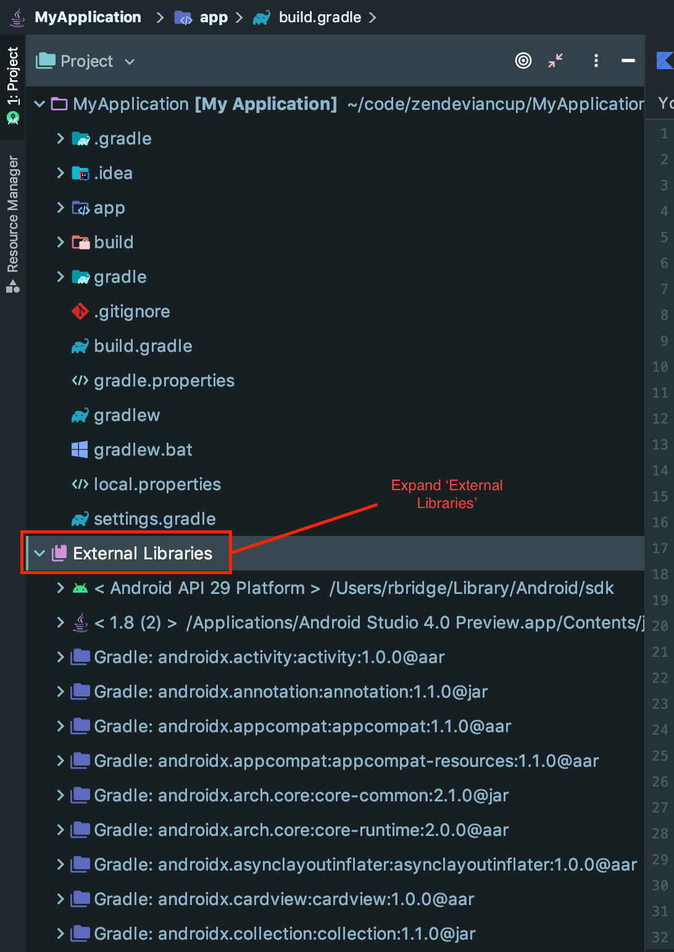
Task: Click the .gitignore git icon
Action: [80, 311]
